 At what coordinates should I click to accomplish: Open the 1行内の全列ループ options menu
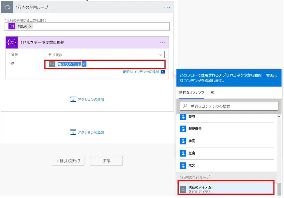(167, 7)
